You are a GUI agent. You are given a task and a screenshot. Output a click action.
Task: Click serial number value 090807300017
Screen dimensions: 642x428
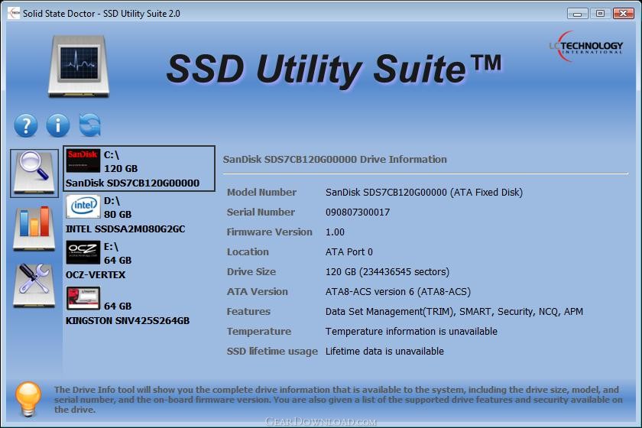click(x=358, y=212)
